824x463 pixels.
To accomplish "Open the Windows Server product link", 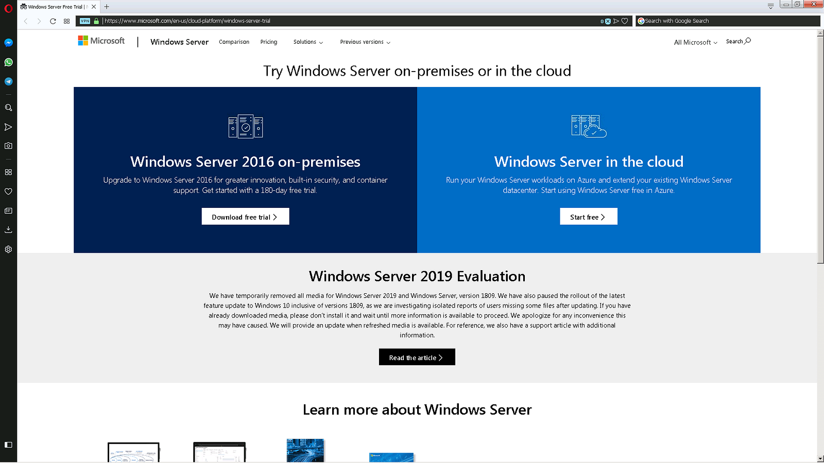I will pyautogui.click(x=179, y=42).
